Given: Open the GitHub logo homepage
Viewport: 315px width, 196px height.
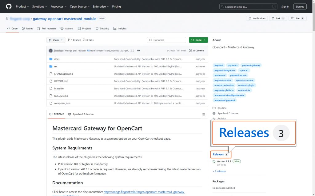Looking at the screenshot, I should (x=9, y=6).
